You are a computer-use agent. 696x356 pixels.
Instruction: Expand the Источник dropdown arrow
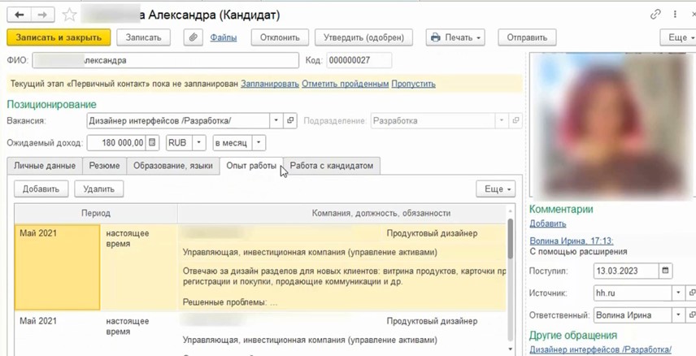coord(679,293)
